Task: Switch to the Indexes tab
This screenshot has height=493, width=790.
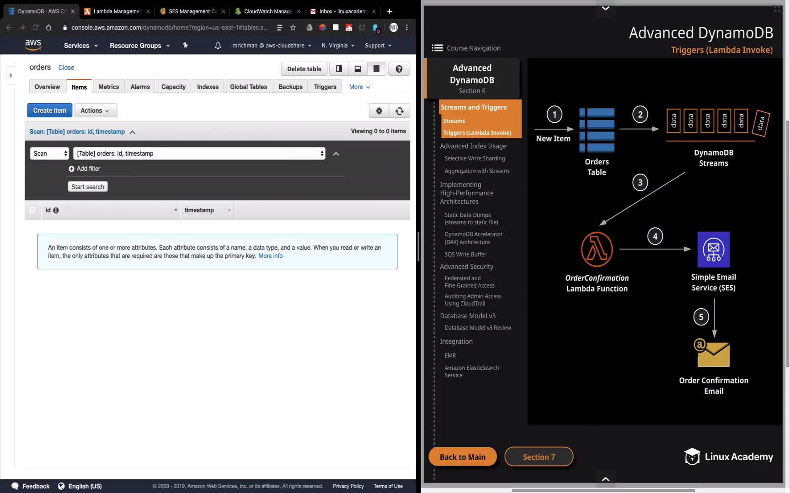Action: (208, 87)
